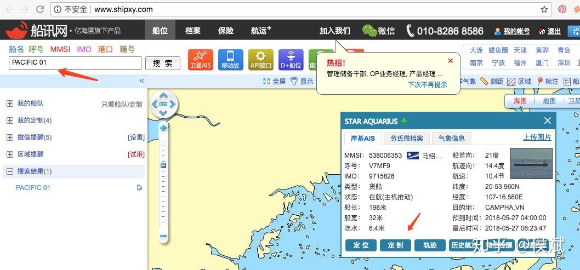Select the MMSI search type
Viewport: 580px width, 270px height.
click(60, 49)
